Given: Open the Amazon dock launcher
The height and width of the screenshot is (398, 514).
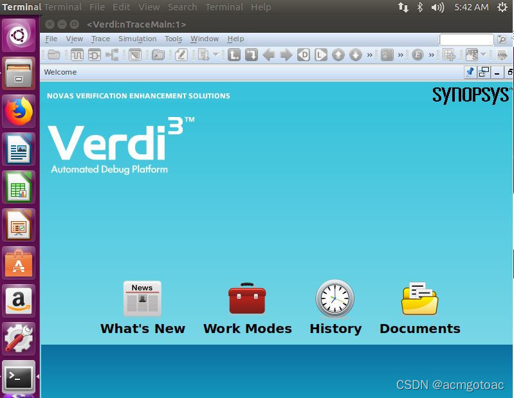Looking at the screenshot, I should (19, 301).
